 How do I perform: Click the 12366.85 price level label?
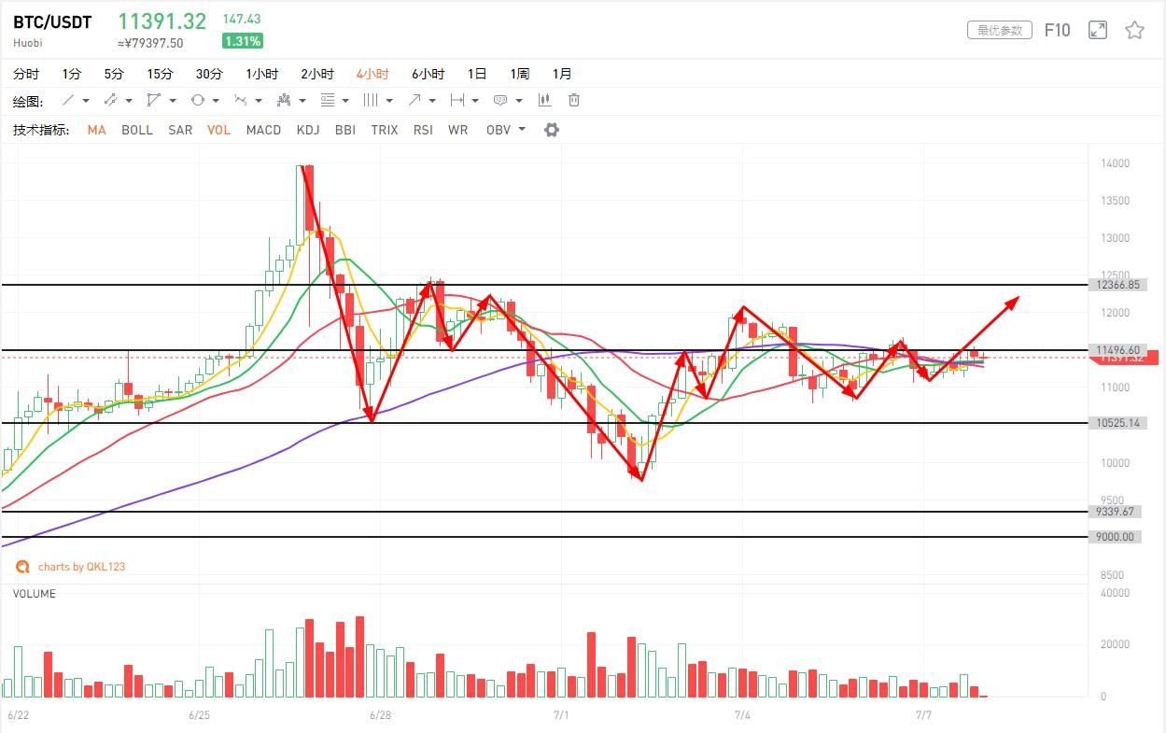point(1117,285)
